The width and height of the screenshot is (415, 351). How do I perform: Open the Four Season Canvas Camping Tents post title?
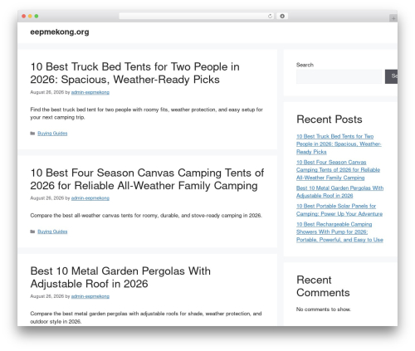147,179
